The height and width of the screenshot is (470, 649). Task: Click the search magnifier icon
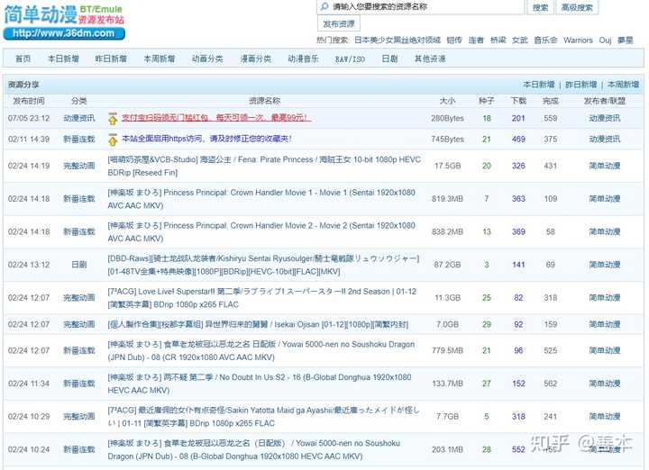coord(324,6)
